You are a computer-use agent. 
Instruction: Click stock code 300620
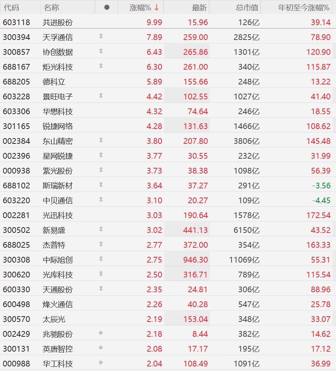[x=16, y=275]
